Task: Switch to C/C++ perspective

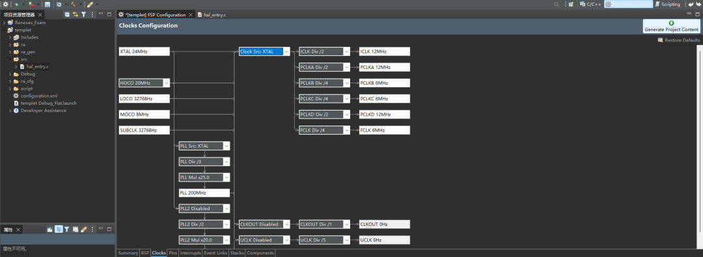Action: click(590, 4)
